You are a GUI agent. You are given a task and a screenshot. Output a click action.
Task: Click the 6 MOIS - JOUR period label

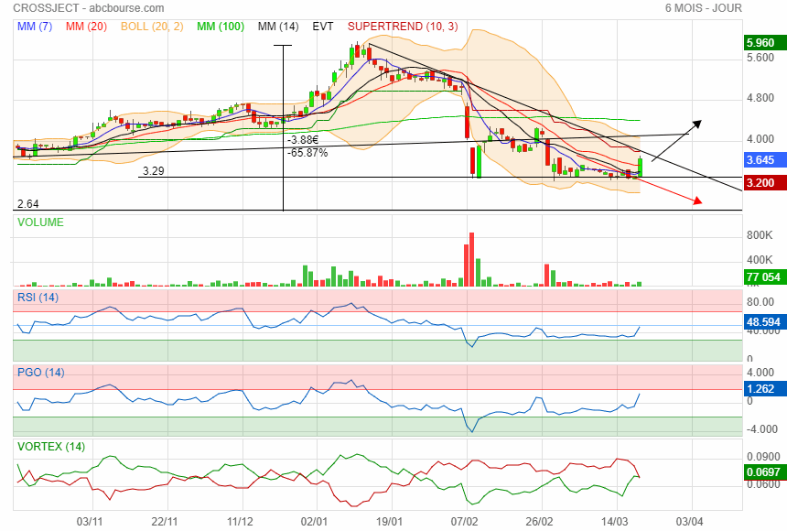click(703, 8)
